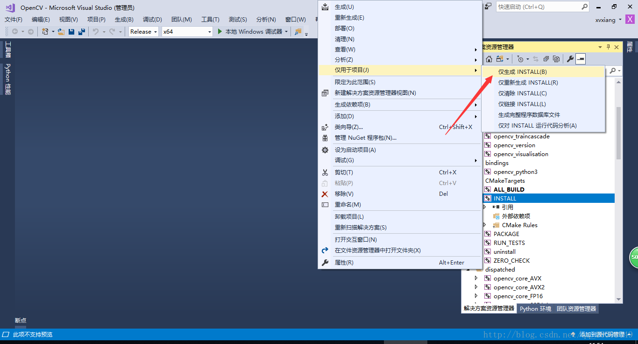Collapse the dispatched folder node

[x=468, y=270]
